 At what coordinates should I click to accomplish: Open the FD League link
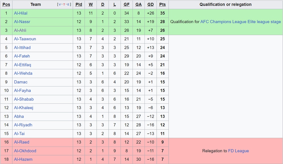pos(239,151)
